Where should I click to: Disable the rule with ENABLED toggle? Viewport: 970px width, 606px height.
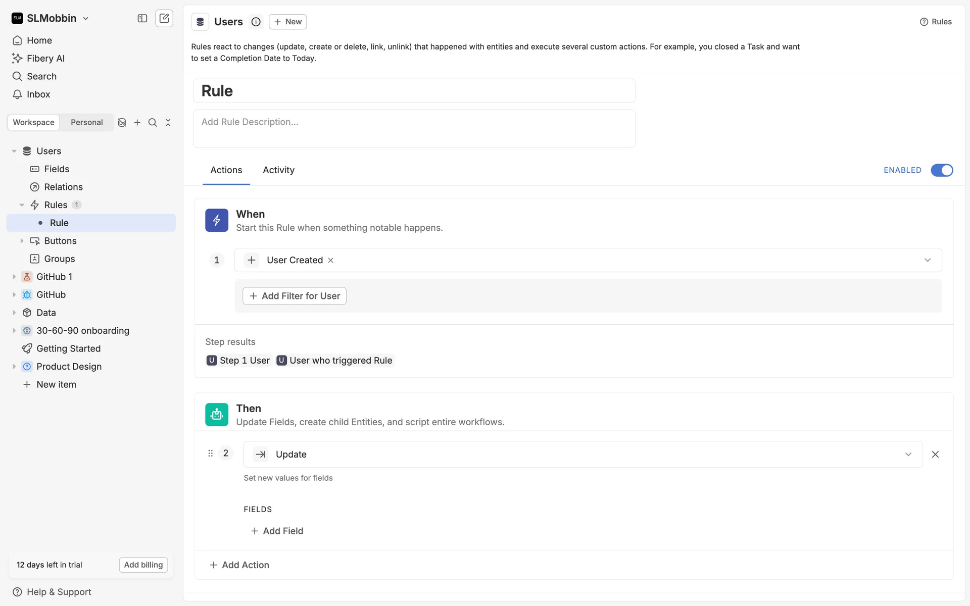[x=942, y=170]
